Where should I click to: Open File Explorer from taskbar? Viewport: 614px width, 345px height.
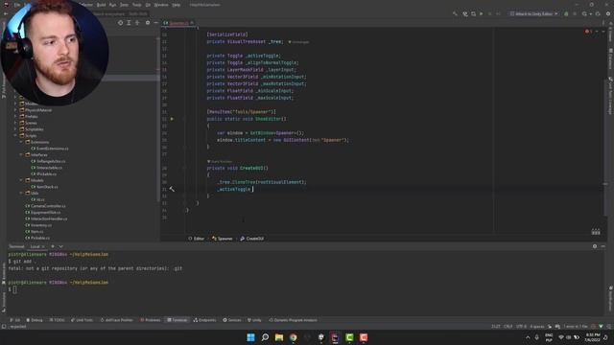279,337
